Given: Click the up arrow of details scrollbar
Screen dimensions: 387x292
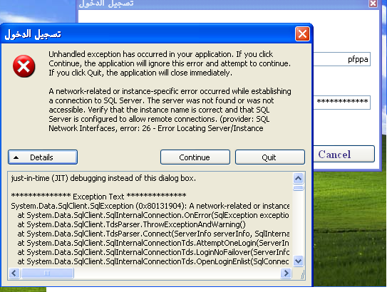Looking at the screenshot, I should (299, 178).
